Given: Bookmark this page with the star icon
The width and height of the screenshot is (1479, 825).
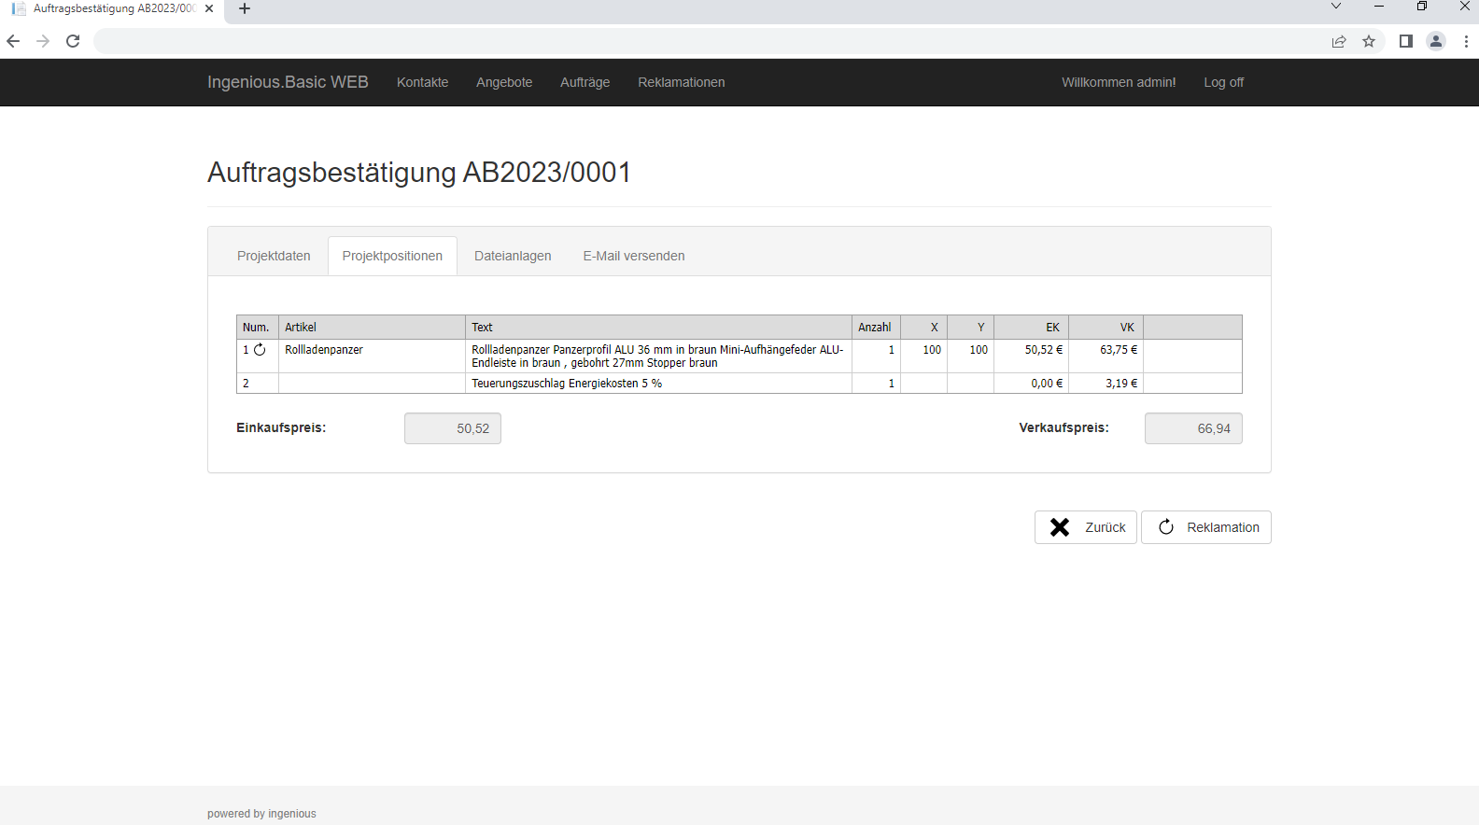Looking at the screenshot, I should pos(1369,41).
